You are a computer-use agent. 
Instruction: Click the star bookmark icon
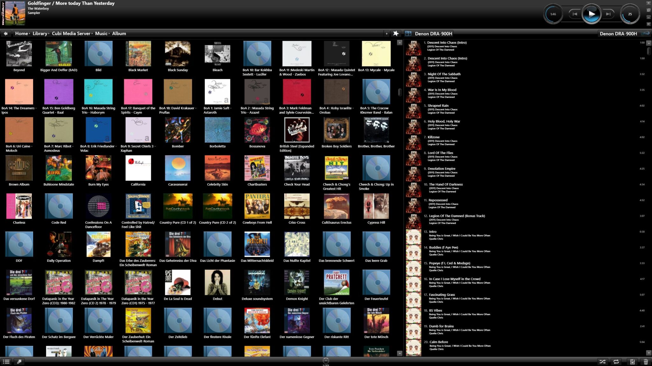396,33
